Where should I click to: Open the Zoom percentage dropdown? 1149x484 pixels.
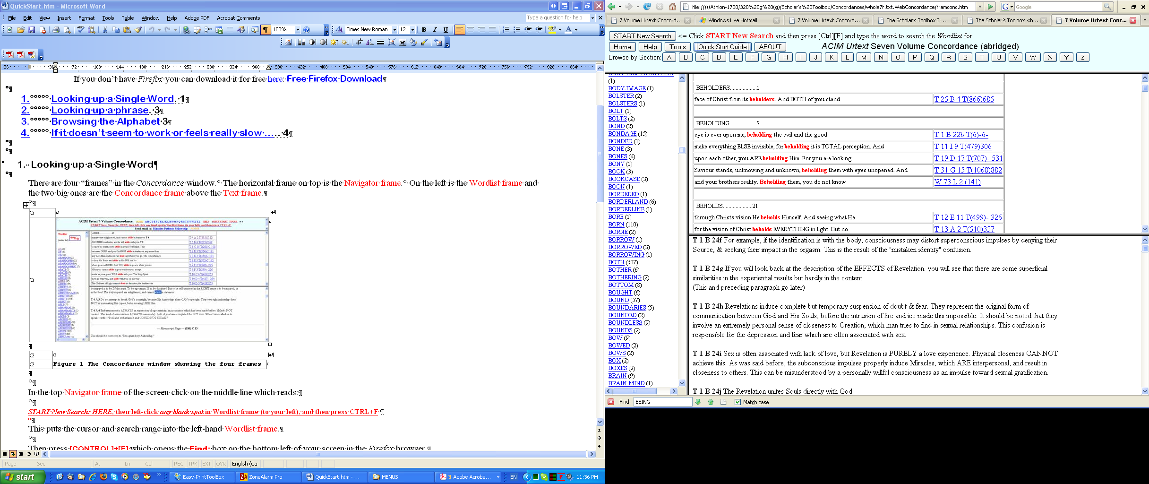click(x=298, y=30)
